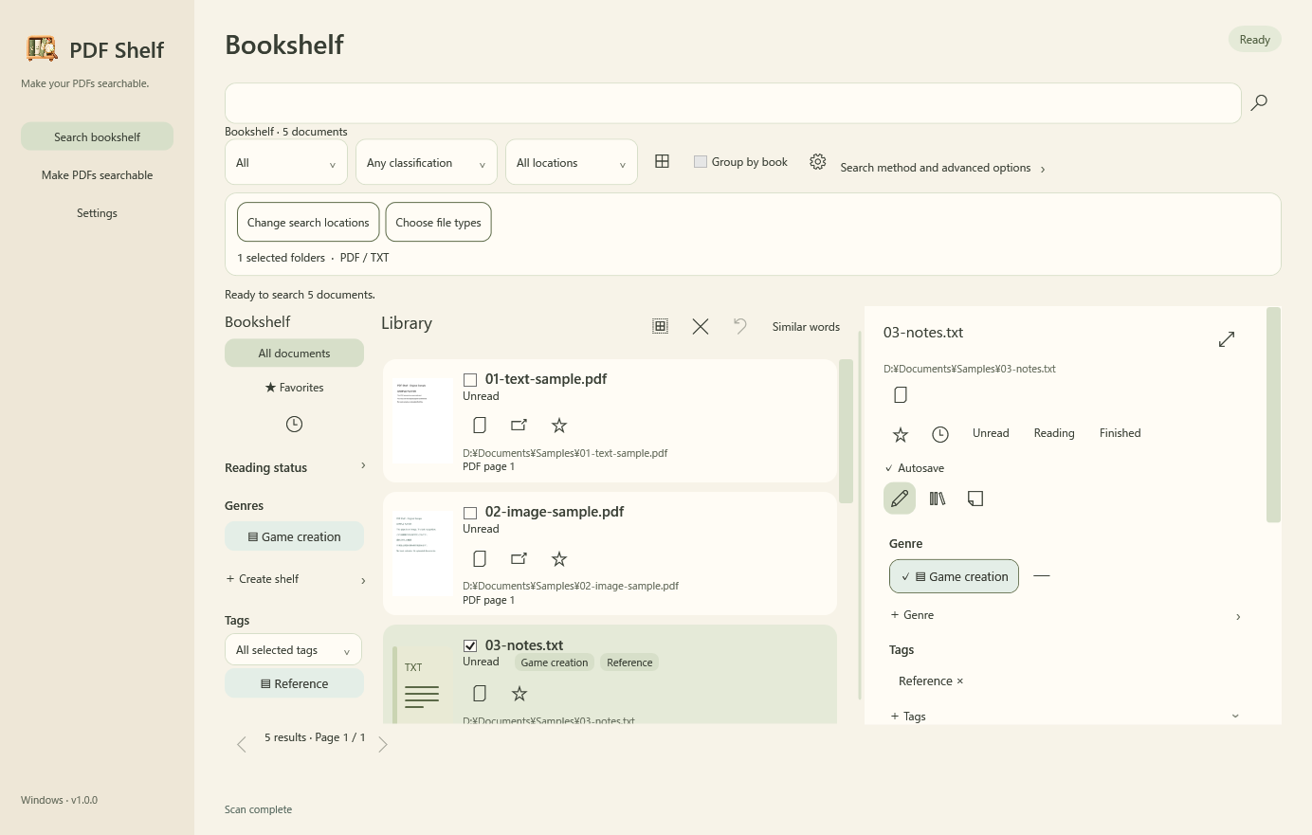Open the Any classification dropdown
This screenshot has width=1312, height=835.
[427, 163]
